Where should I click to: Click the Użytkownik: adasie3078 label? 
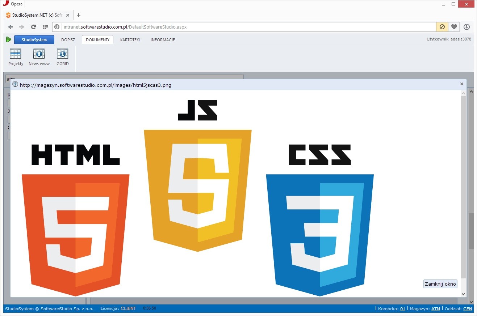pyautogui.click(x=449, y=39)
